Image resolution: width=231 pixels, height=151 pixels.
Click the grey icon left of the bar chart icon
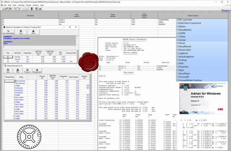point(36,9)
